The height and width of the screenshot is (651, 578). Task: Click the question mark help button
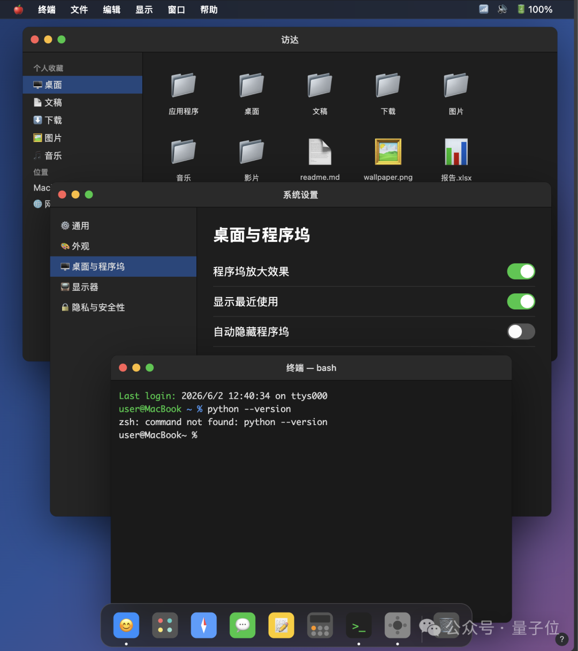pos(561,639)
